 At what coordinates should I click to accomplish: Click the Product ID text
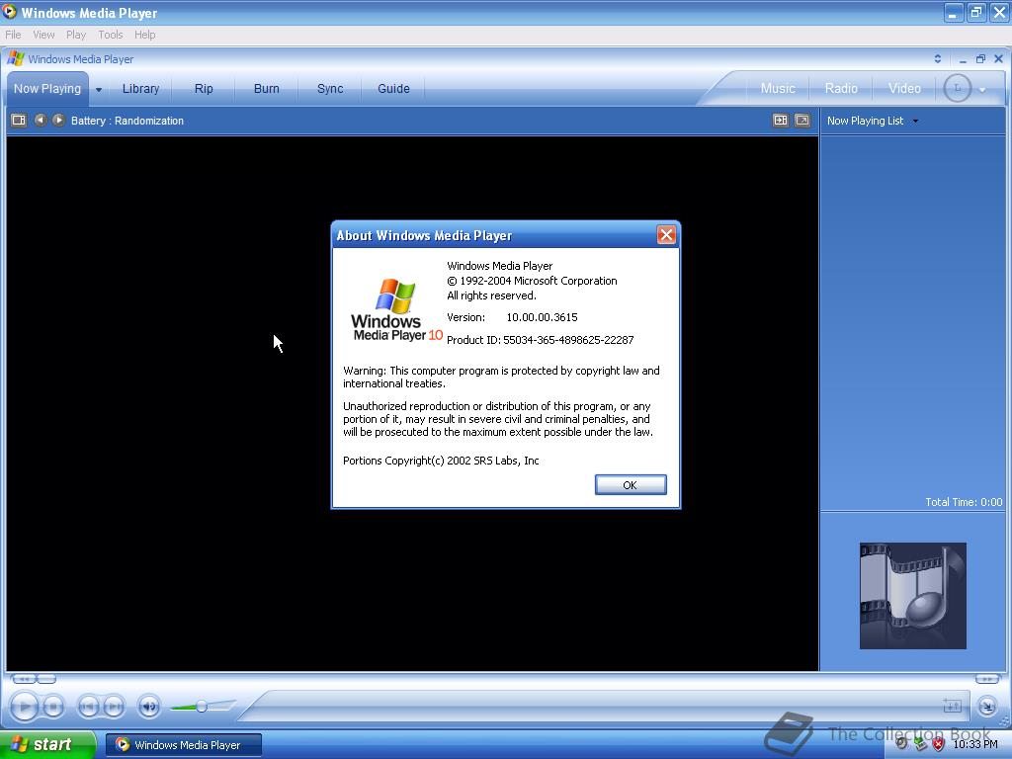click(541, 340)
